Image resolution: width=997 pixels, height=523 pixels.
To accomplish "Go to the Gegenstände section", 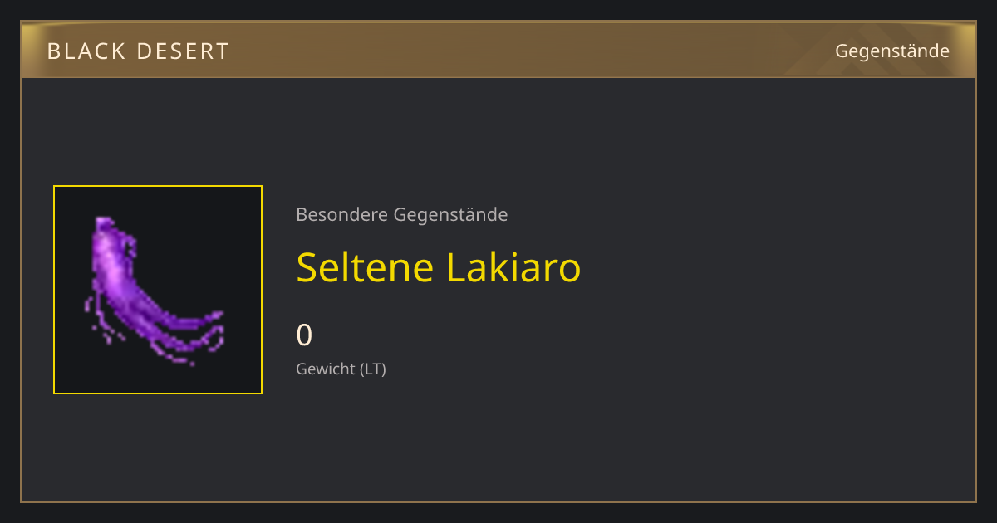I will click(x=892, y=51).
